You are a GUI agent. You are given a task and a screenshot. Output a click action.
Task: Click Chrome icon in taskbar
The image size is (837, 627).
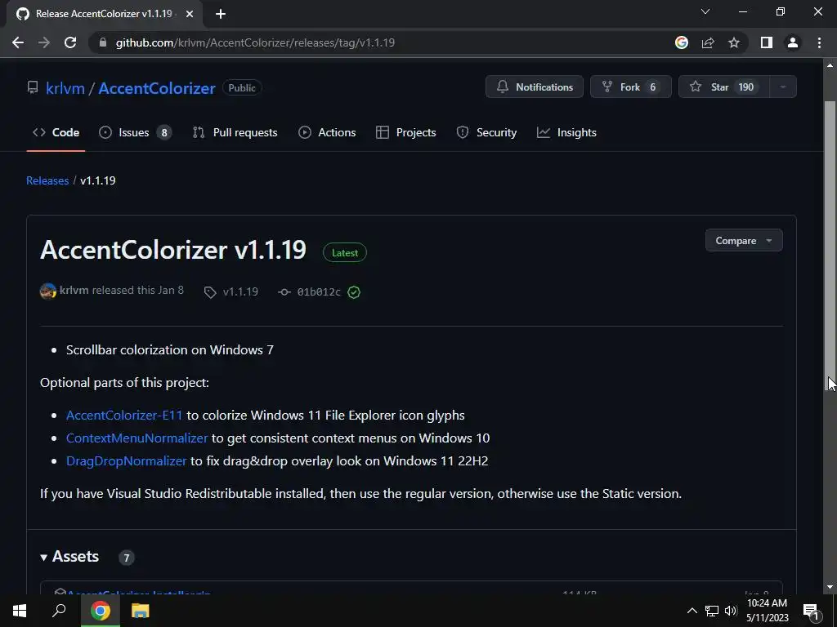point(101,611)
